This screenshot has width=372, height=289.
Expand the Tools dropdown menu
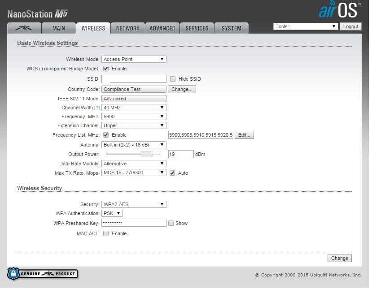[x=305, y=26]
